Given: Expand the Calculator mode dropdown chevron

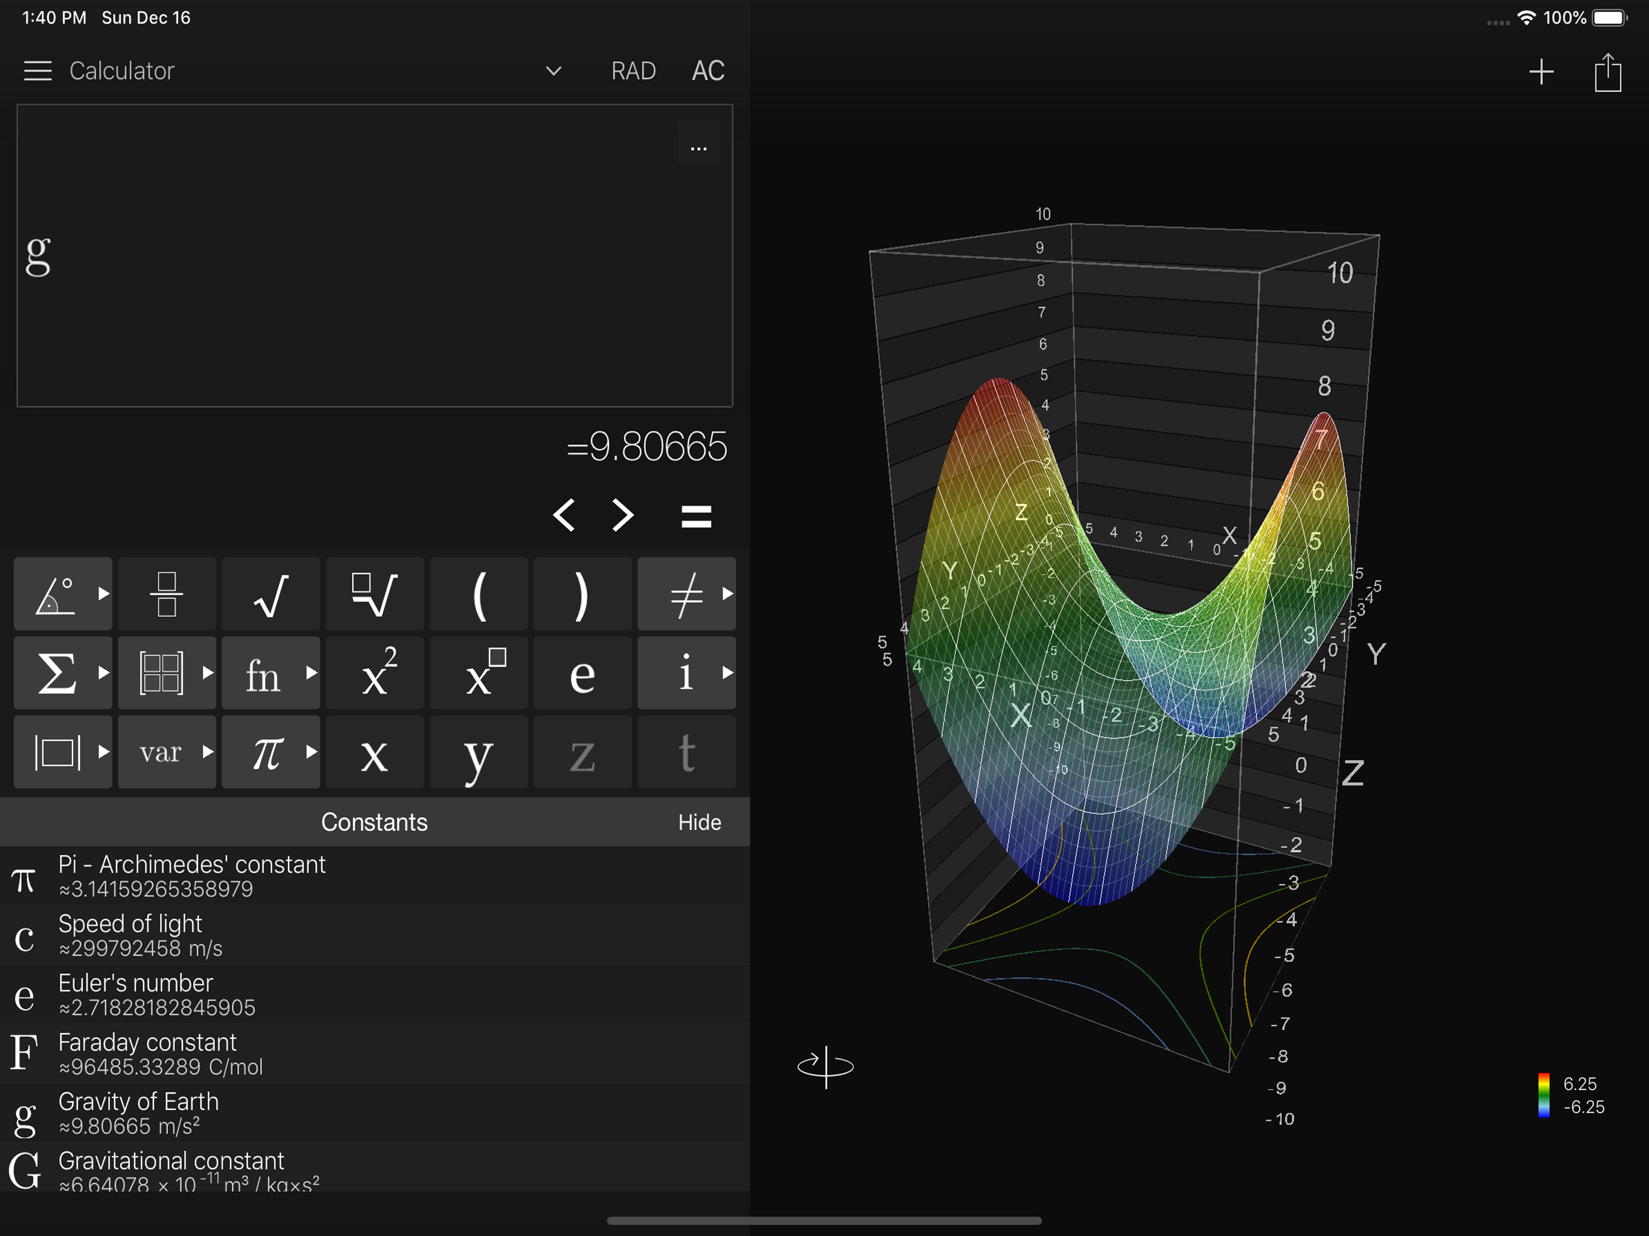Looking at the screenshot, I should click(553, 71).
